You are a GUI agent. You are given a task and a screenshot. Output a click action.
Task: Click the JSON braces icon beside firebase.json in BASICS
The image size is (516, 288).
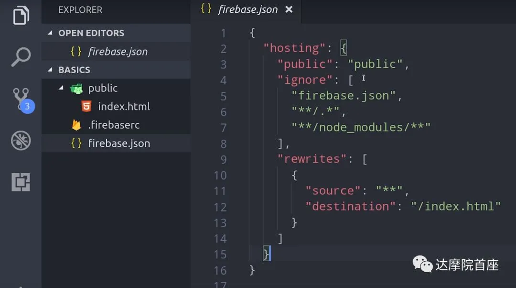click(76, 143)
